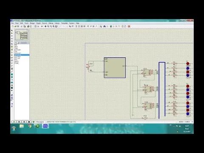Open the Edit menu
The height and width of the screenshot is (153, 204).
pyautogui.click(x=22, y=23)
